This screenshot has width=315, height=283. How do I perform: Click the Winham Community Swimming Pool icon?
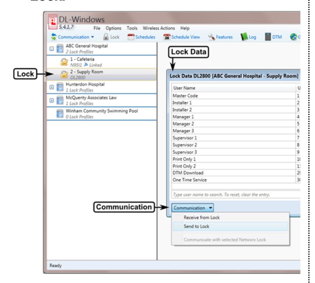point(60,114)
